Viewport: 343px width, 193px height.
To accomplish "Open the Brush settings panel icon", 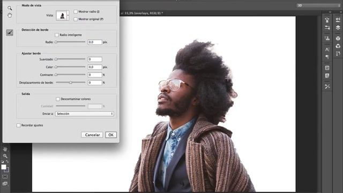I will pyautogui.click(x=327, y=27).
